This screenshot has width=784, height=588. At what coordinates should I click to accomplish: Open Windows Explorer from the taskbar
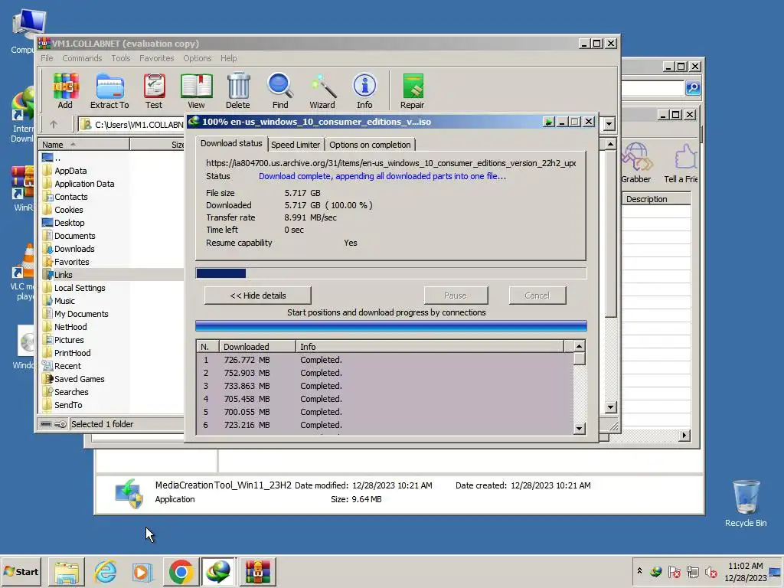67,571
